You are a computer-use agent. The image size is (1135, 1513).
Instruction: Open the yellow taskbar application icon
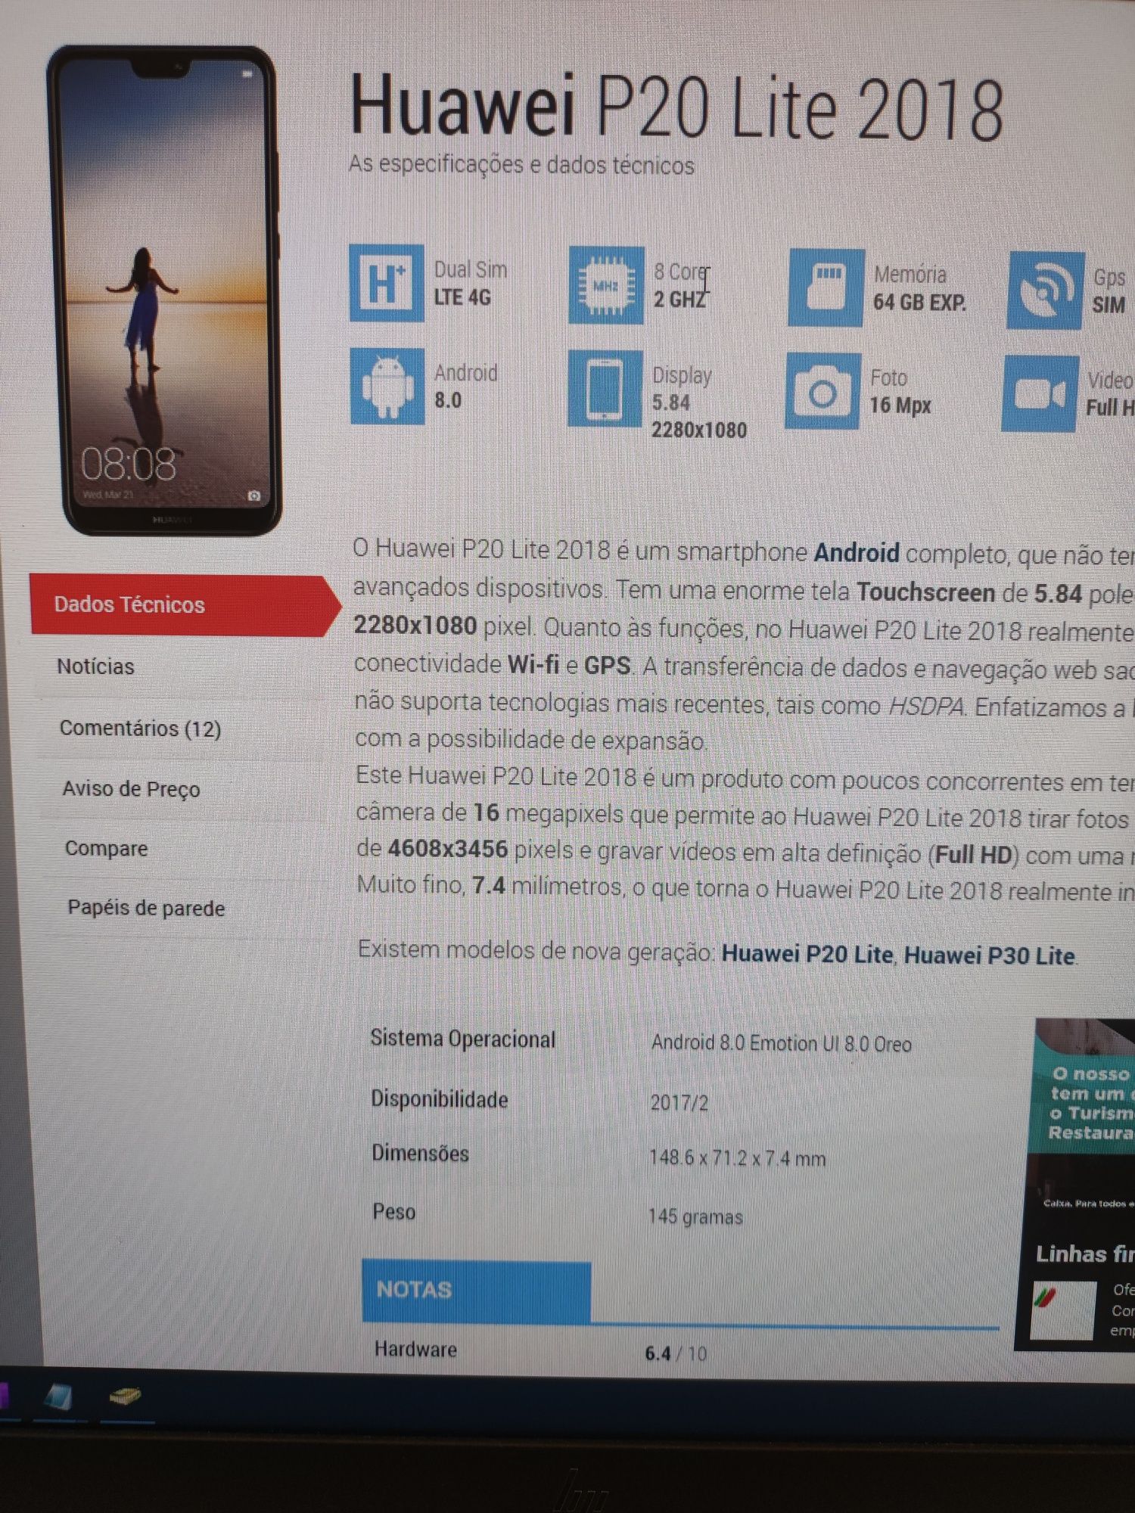[125, 1395]
